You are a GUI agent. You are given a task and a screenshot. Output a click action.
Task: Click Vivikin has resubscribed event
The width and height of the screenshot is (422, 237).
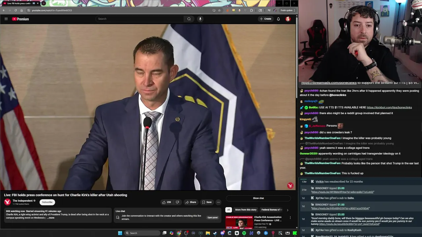coord(339,182)
